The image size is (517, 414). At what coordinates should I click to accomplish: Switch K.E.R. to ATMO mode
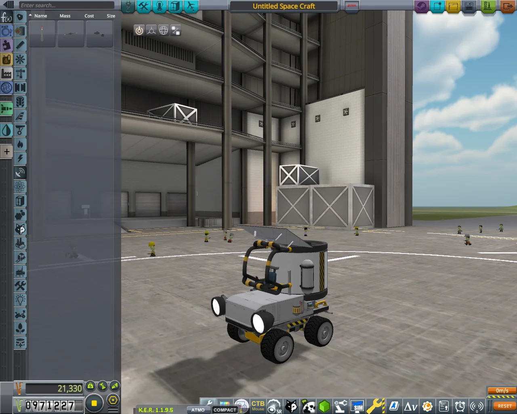coord(198,410)
